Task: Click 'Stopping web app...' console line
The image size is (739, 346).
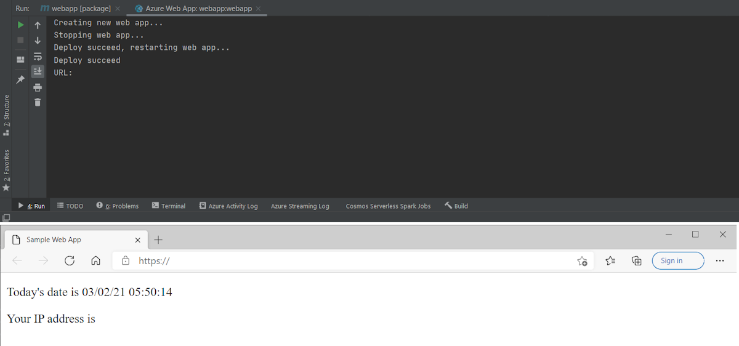Action: (x=99, y=35)
